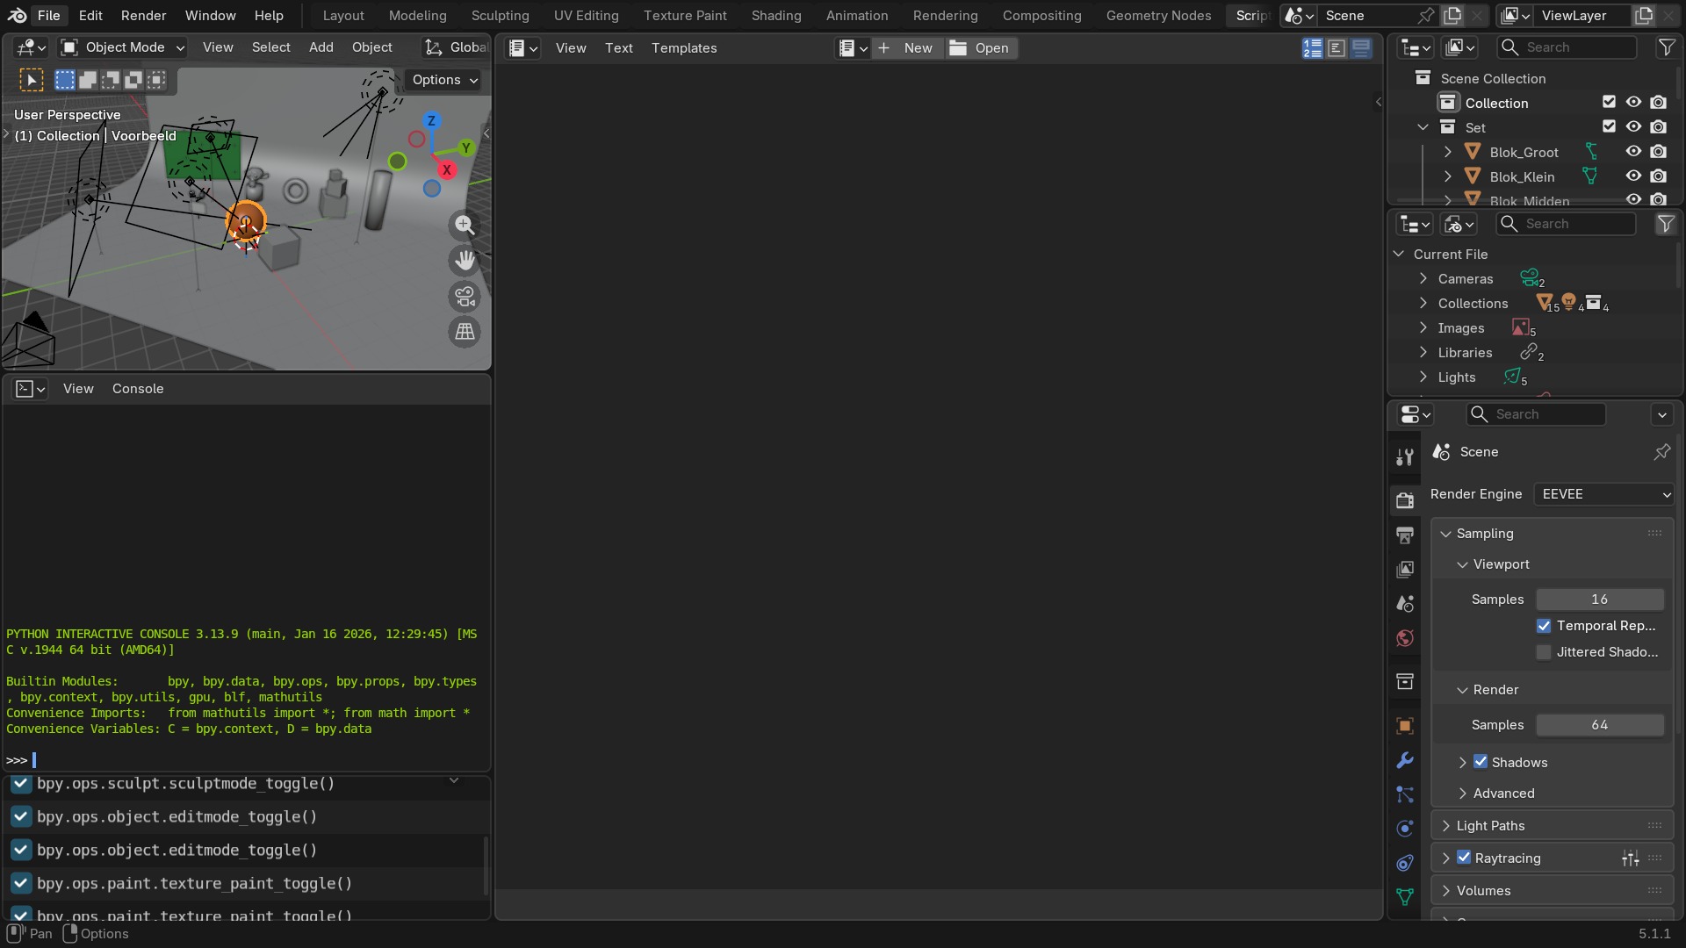Disable Temporal Reprojection checkbox
The image size is (1686, 948).
[1544, 626]
